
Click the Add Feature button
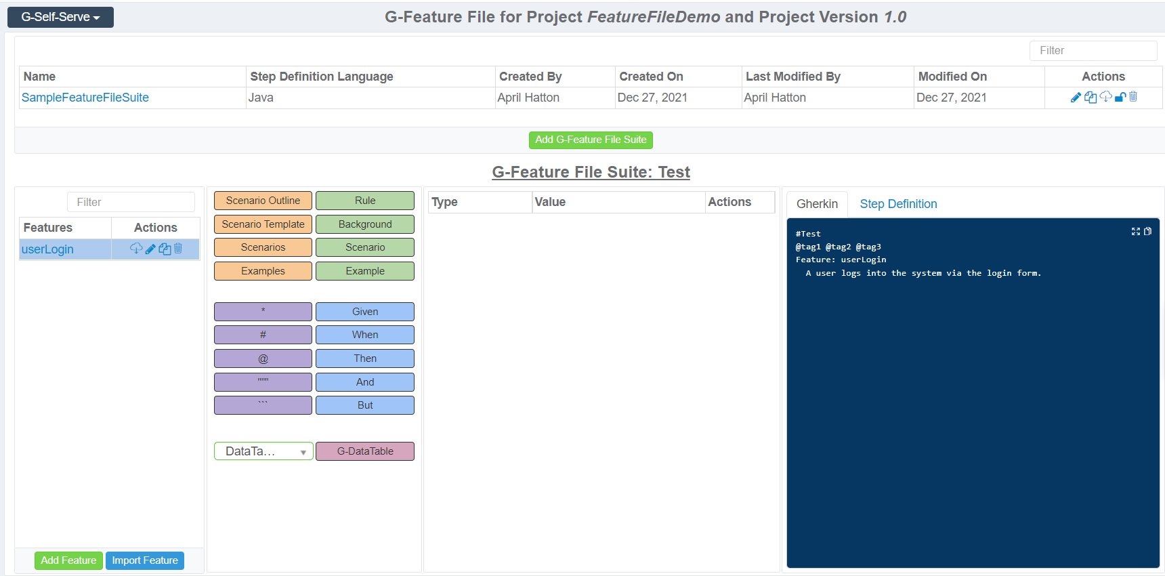[68, 560]
